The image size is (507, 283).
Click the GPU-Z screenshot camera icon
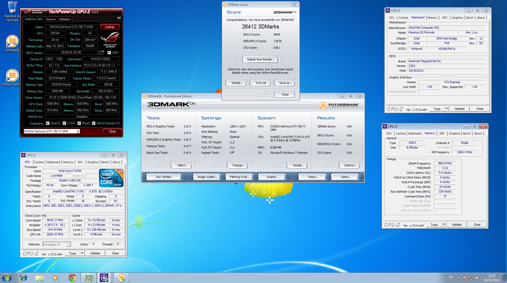(x=119, y=18)
